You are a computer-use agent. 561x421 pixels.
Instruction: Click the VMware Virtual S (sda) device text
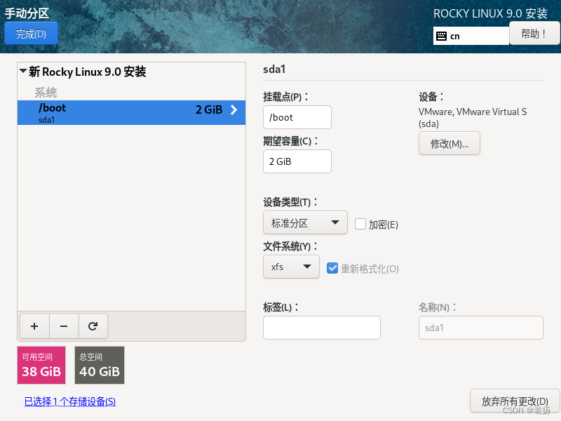[x=473, y=117]
